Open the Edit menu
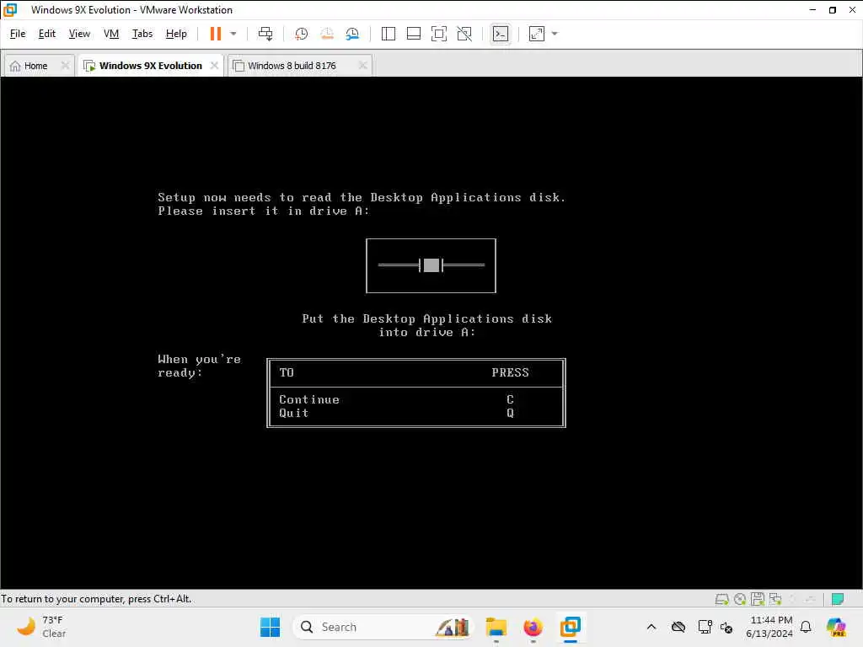863x647 pixels. (x=47, y=34)
